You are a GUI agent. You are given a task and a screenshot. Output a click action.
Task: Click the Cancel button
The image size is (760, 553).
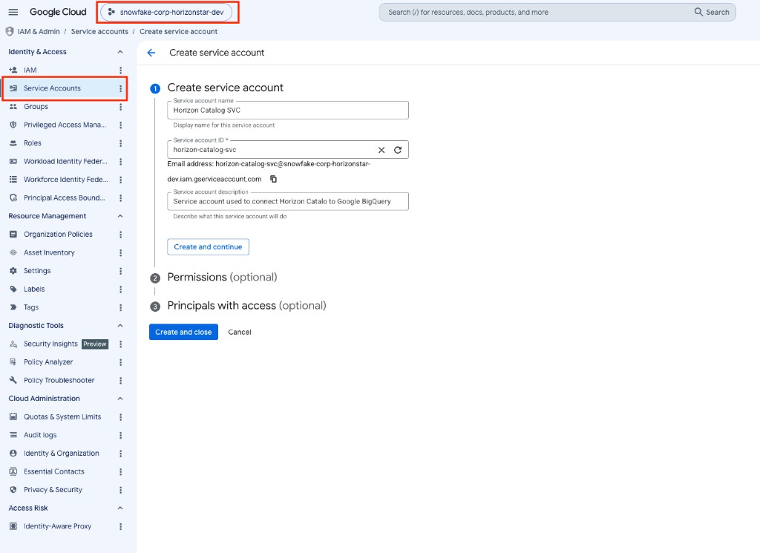pyautogui.click(x=240, y=332)
